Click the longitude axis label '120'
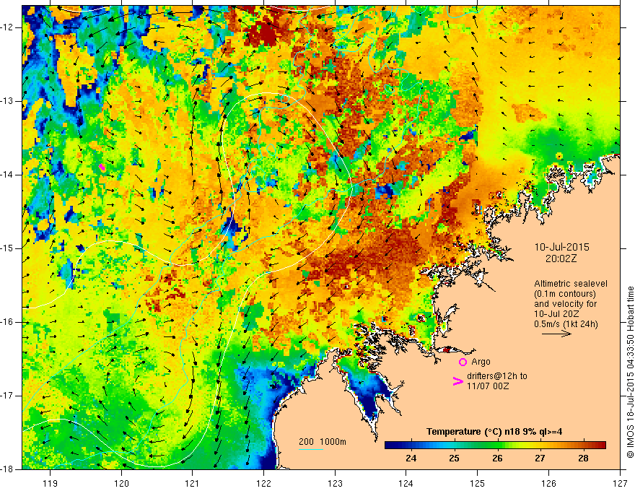The height and width of the screenshot is (491, 635). click(x=121, y=483)
